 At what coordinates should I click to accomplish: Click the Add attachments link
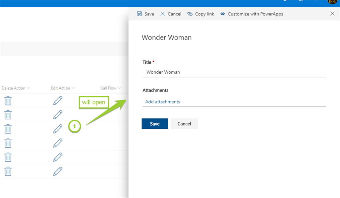(x=163, y=102)
